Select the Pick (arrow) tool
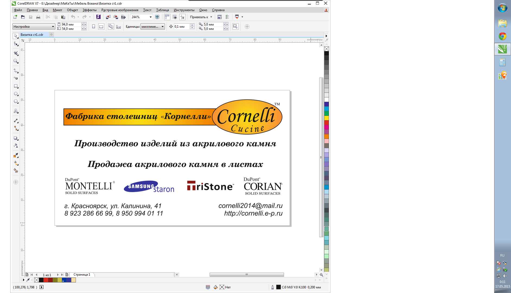The width and height of the screenshot is (511, 293). click(x=16, y=36)
